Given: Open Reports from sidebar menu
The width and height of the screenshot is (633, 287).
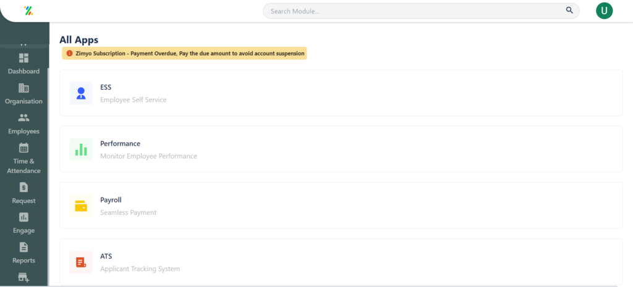Looking at the screenshot, I should pos(24,260).
